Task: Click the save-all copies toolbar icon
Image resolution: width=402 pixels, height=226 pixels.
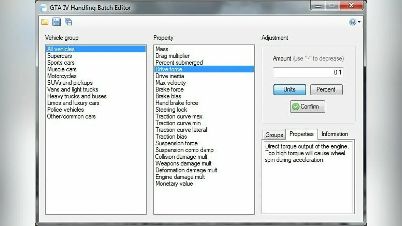Action: click(x=68, y=22)
